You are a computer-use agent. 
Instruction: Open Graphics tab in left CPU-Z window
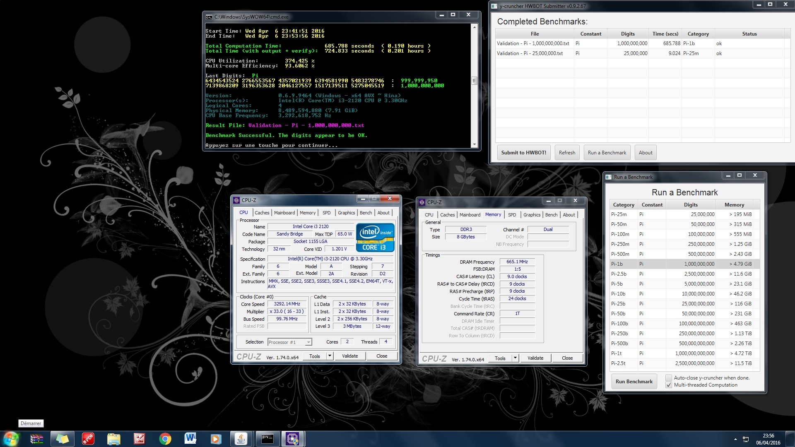[x=347, y=213]
